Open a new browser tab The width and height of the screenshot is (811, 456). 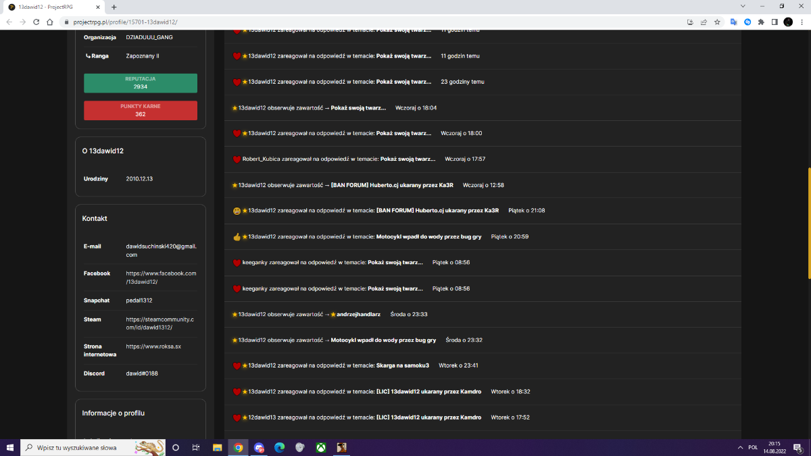[x=114, y=7]
